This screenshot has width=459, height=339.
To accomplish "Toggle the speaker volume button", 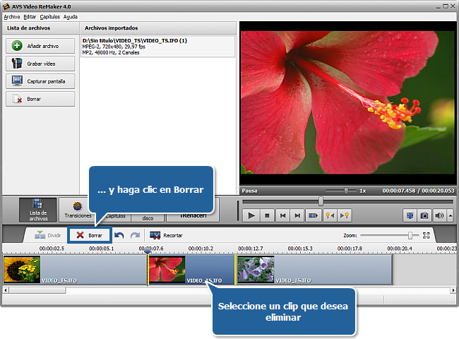I will pyautogui.click(x=439, y=215).
